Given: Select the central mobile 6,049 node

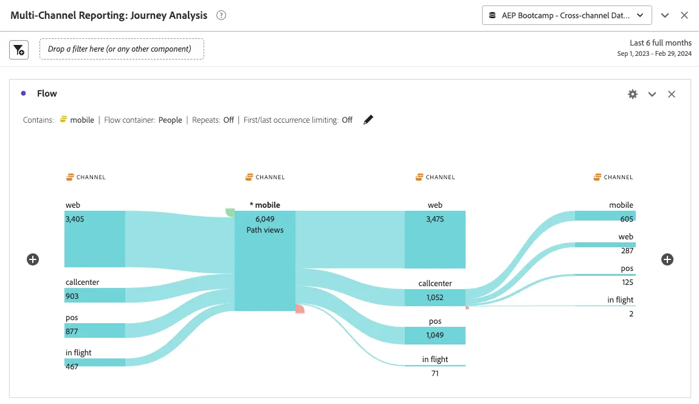Looking at the screenshot, I should point(265,261).
